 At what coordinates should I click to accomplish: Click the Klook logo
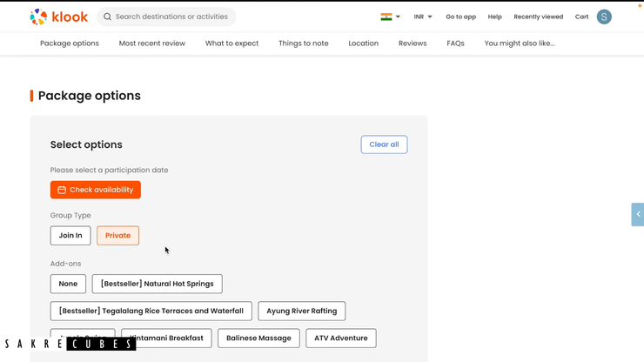(58, 17)
